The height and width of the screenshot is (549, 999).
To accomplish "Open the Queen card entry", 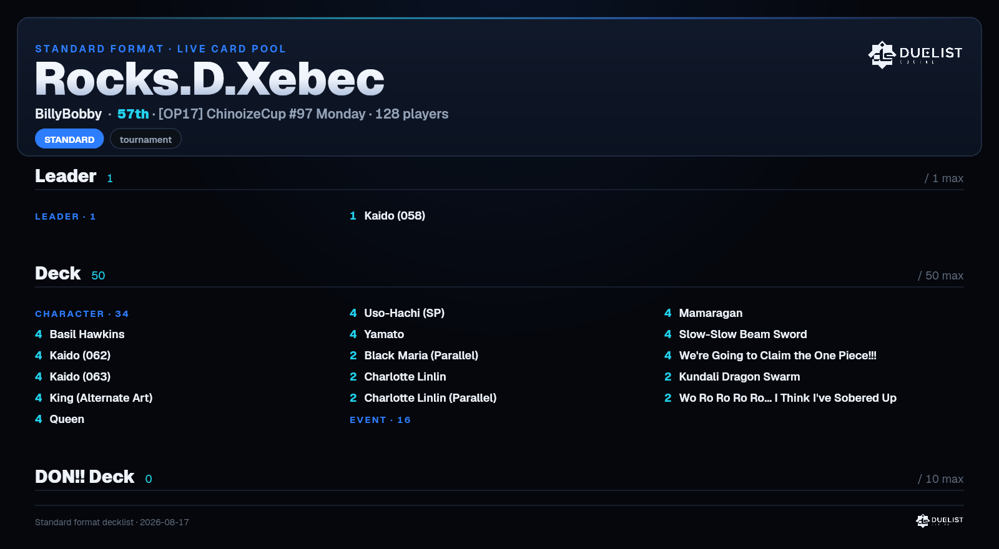I will (60, 419).
